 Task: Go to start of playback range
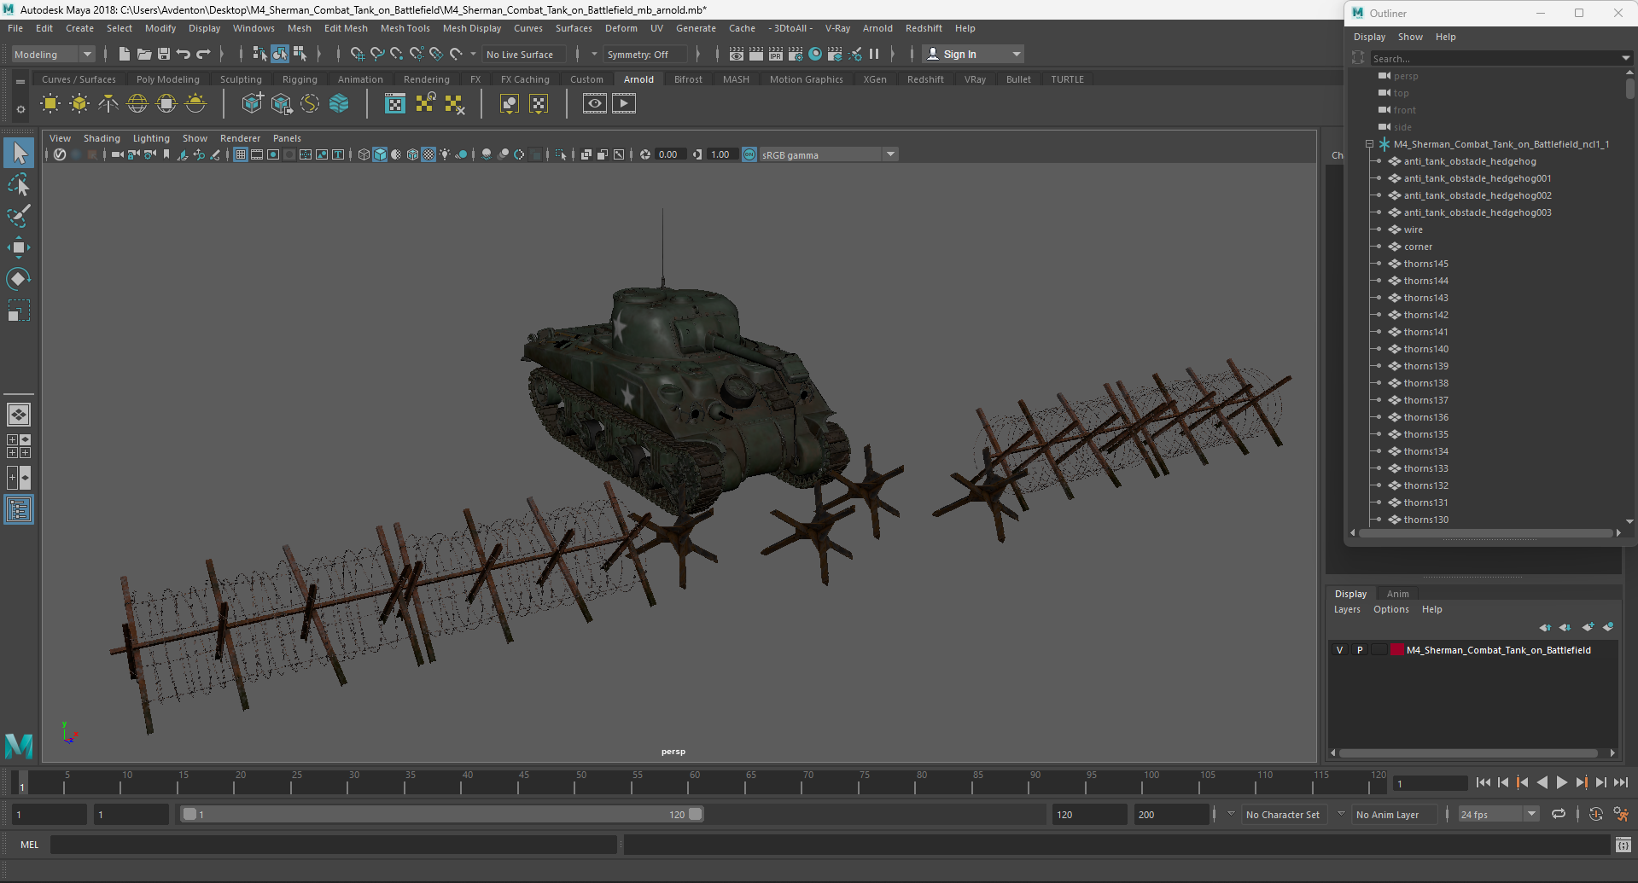pos(1484,782)
